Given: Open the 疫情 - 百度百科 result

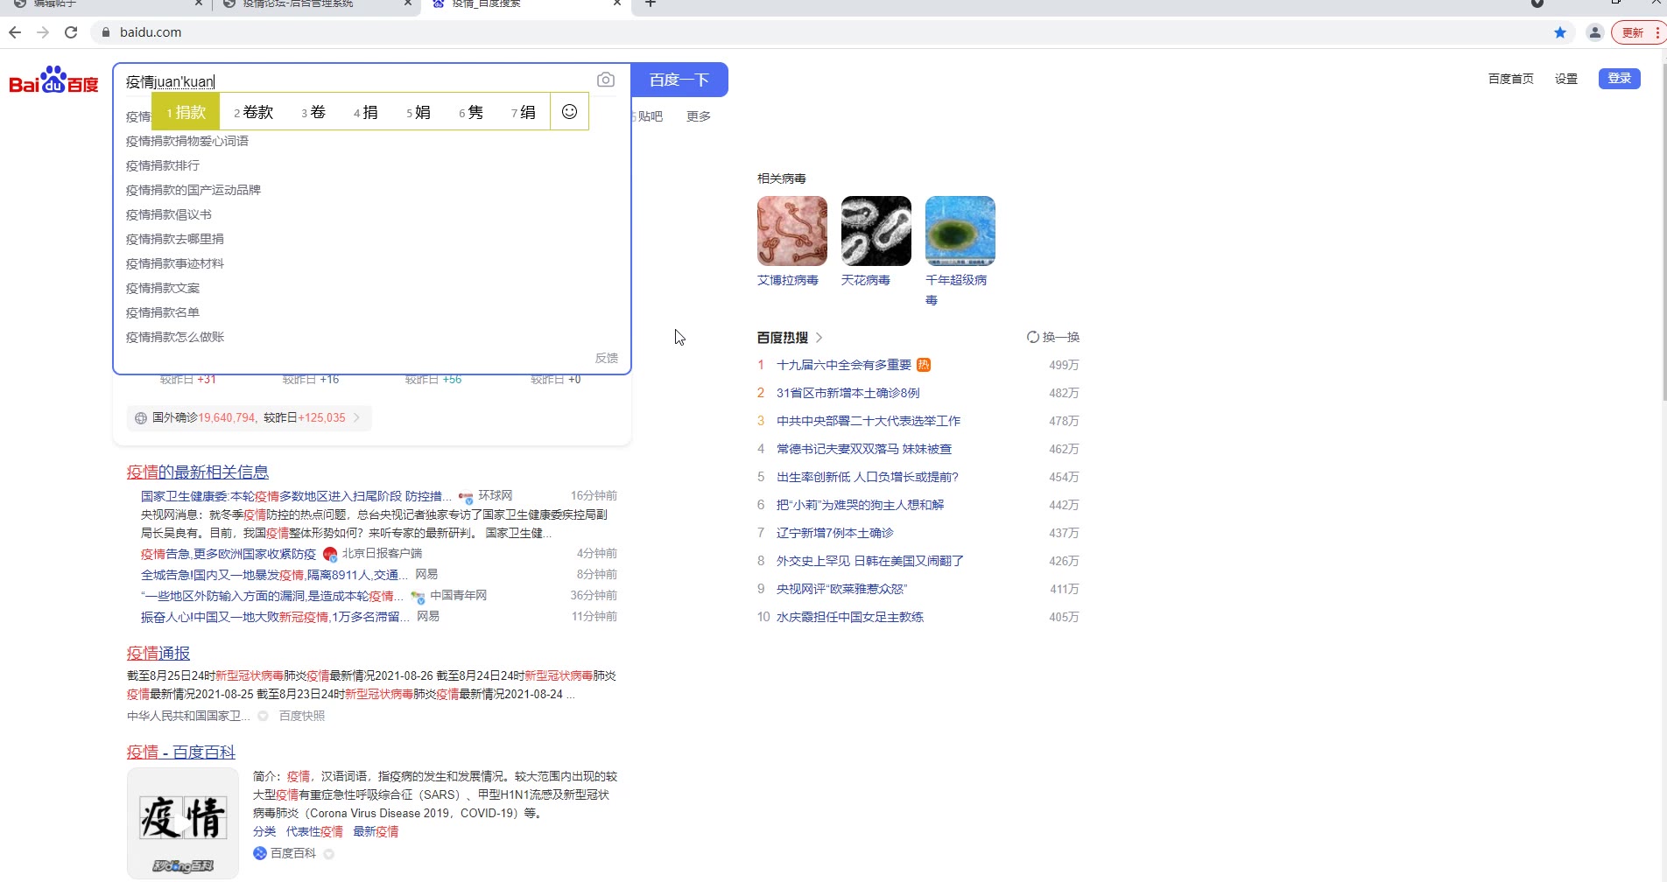Looking at the screenshot, I should [181, 752].
